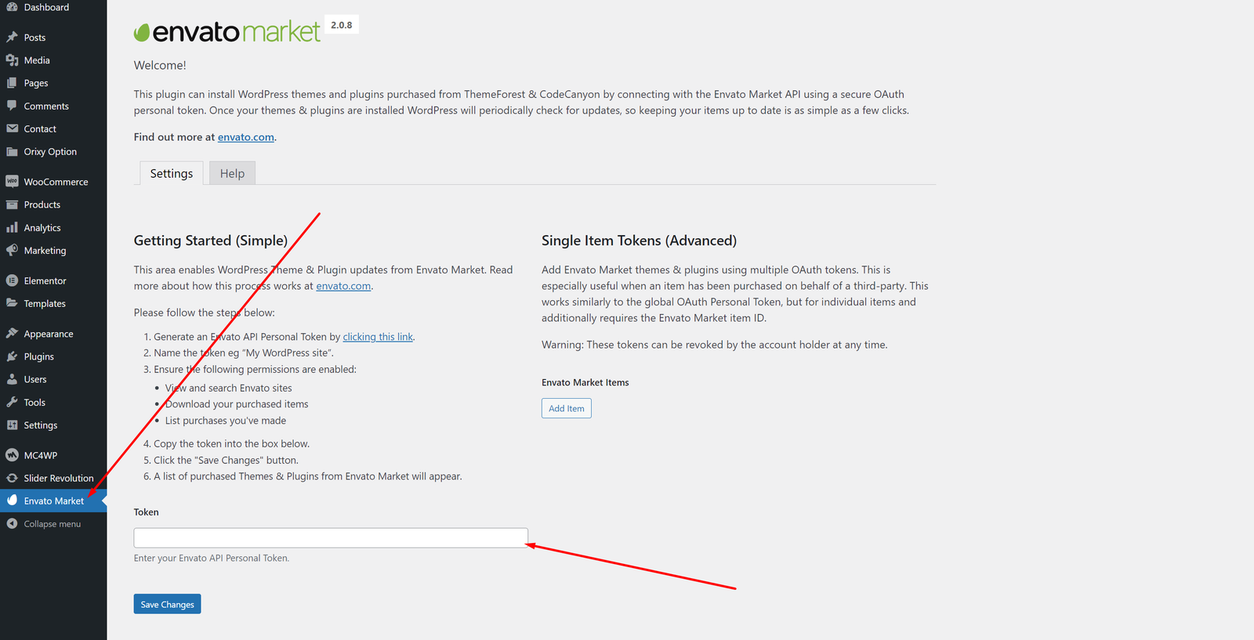Open the WooCommerce menu label

click(56, 182)
